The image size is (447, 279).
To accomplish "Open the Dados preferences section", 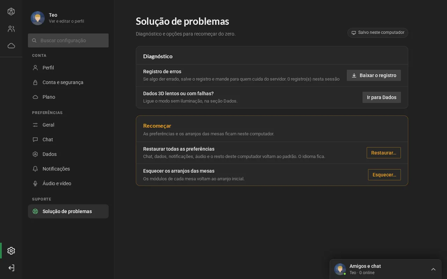I will click(x=68, y=154).
